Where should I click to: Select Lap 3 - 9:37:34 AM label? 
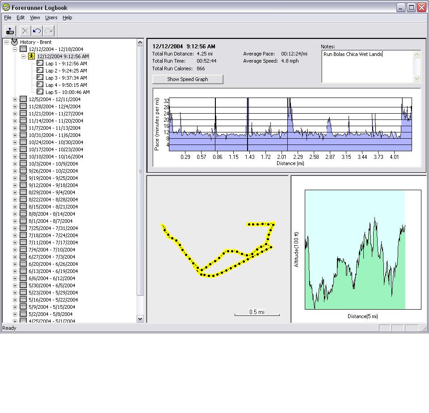pos(66,78)
